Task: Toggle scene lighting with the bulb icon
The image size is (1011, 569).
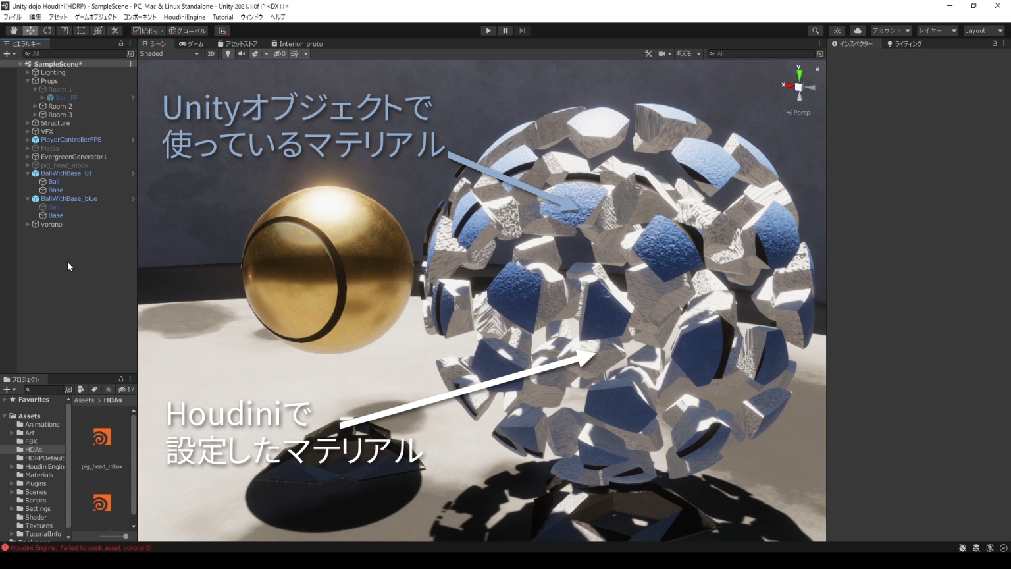Action: tap(228, 54)
